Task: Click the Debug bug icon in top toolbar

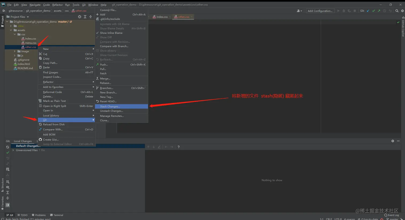Action: 344,11
